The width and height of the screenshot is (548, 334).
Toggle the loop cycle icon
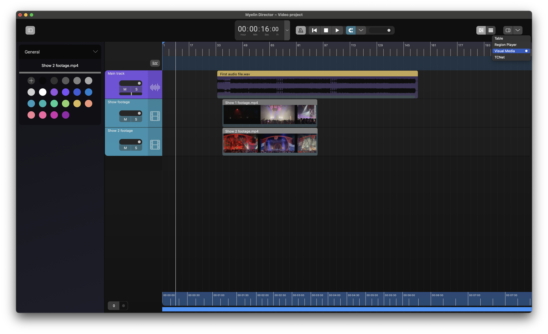350,30
